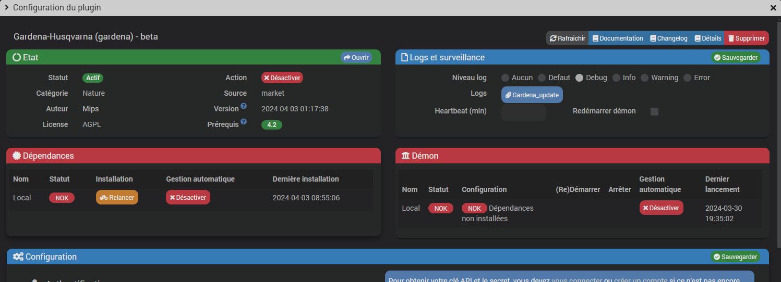Select Warning log level
This screenshot has height=282, width=781.
tap(644, 78)
